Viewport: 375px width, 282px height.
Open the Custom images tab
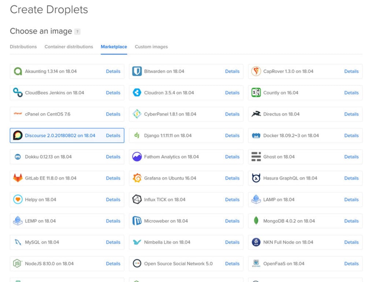pyautogui.click(x=151, y=46)
